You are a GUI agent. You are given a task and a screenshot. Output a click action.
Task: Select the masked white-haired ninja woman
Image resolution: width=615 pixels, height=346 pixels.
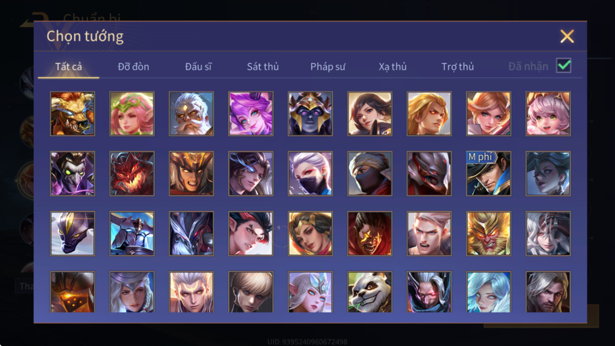click(310, 174)
